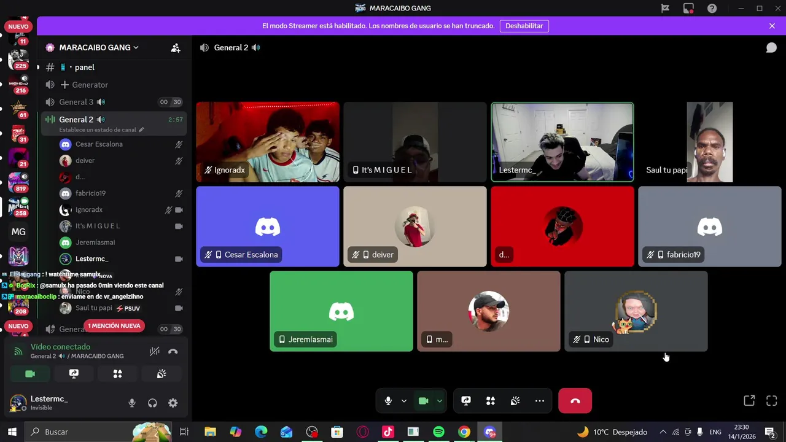The image size is (786, 442).
Task: Click Deshabilitar to disable Streamer mode
Action: [524, 26]
